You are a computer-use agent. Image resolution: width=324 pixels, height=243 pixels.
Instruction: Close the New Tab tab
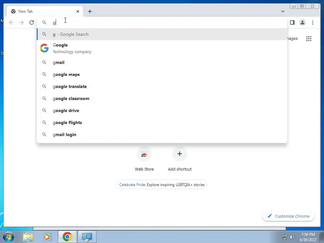click(x=78, y=11)
